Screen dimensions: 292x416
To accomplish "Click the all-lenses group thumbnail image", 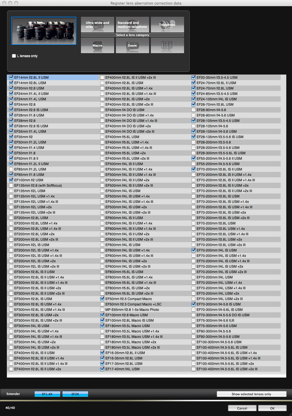I will coord(44,31).
